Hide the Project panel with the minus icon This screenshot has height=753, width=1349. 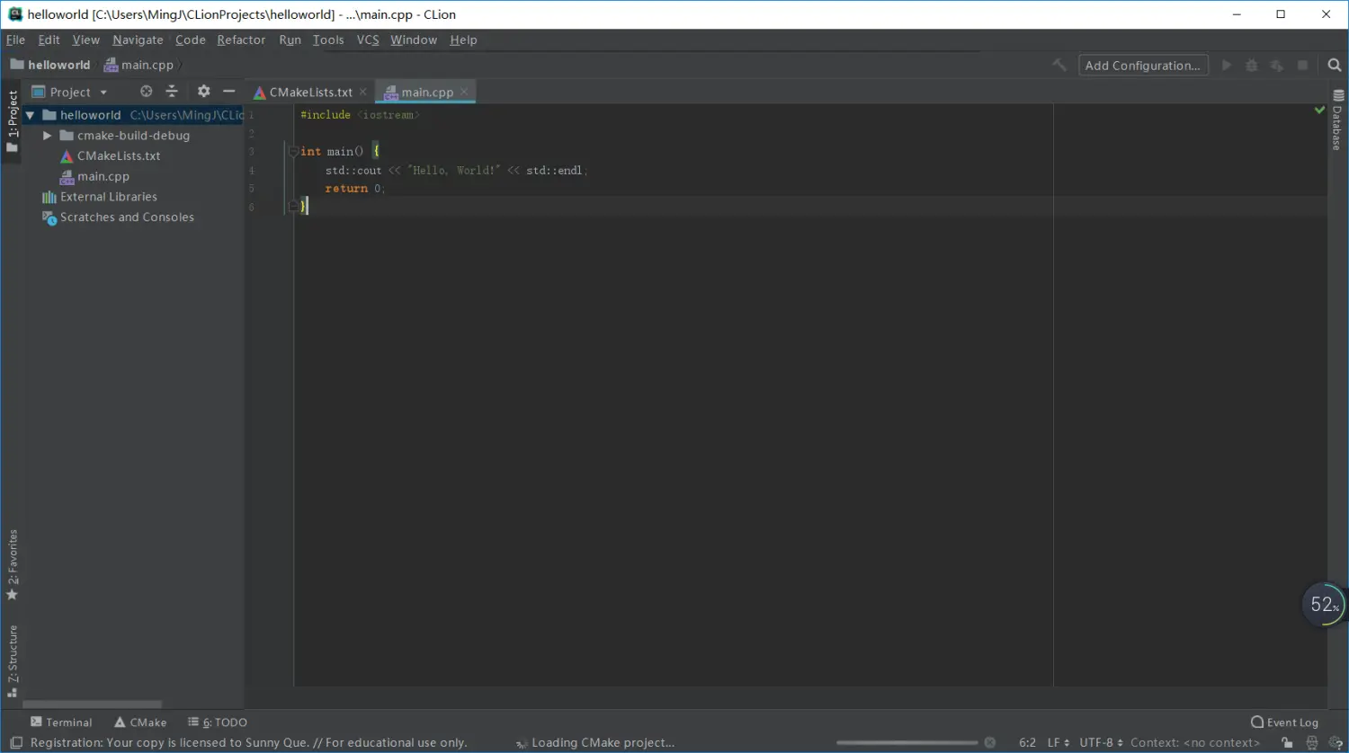[x=228, y=92]
